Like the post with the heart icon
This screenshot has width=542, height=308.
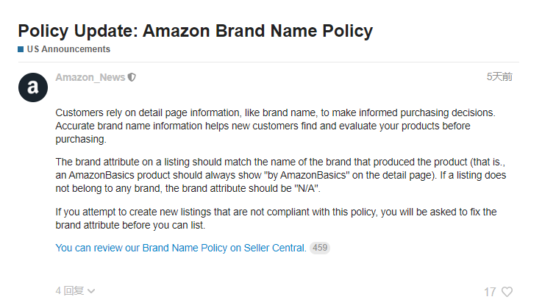(x=507, y=292)
